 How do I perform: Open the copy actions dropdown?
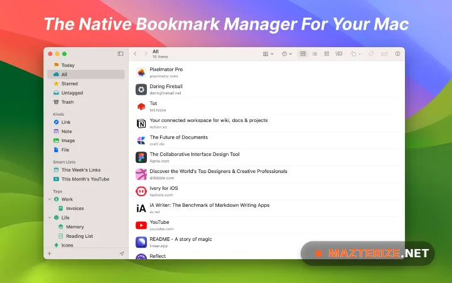[x=356, y=53]
